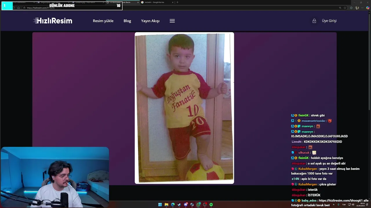
Task: Open File Explorer from taskbar
Action: [x=166, y=205]
